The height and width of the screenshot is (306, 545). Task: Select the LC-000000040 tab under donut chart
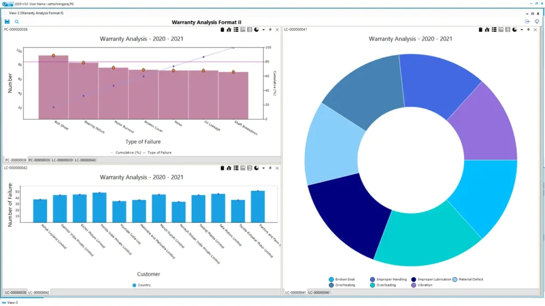click(x=319, y=293)
